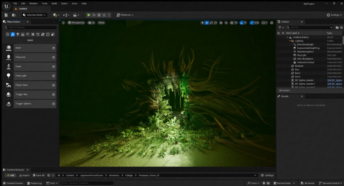Select the rotate transform tool in viewport
Screen dimensions: 344x186
211,23
